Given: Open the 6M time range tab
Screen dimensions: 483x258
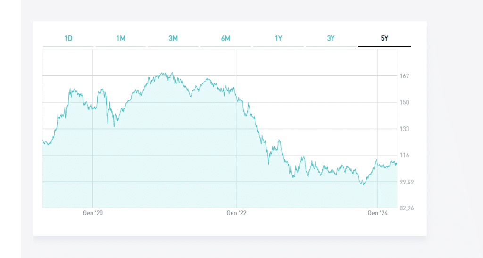Looking at the screenshot, I should [x=225, y=38].
